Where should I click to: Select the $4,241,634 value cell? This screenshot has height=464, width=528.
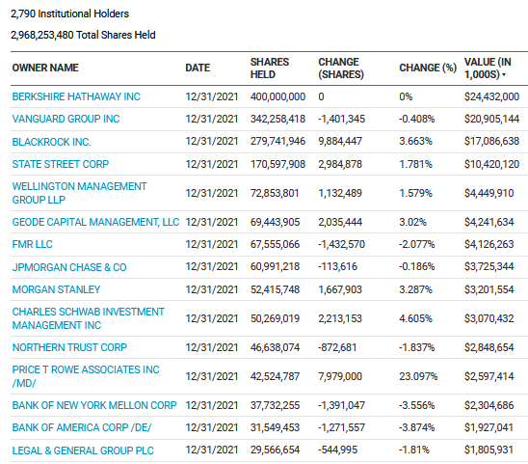[488, 222]
